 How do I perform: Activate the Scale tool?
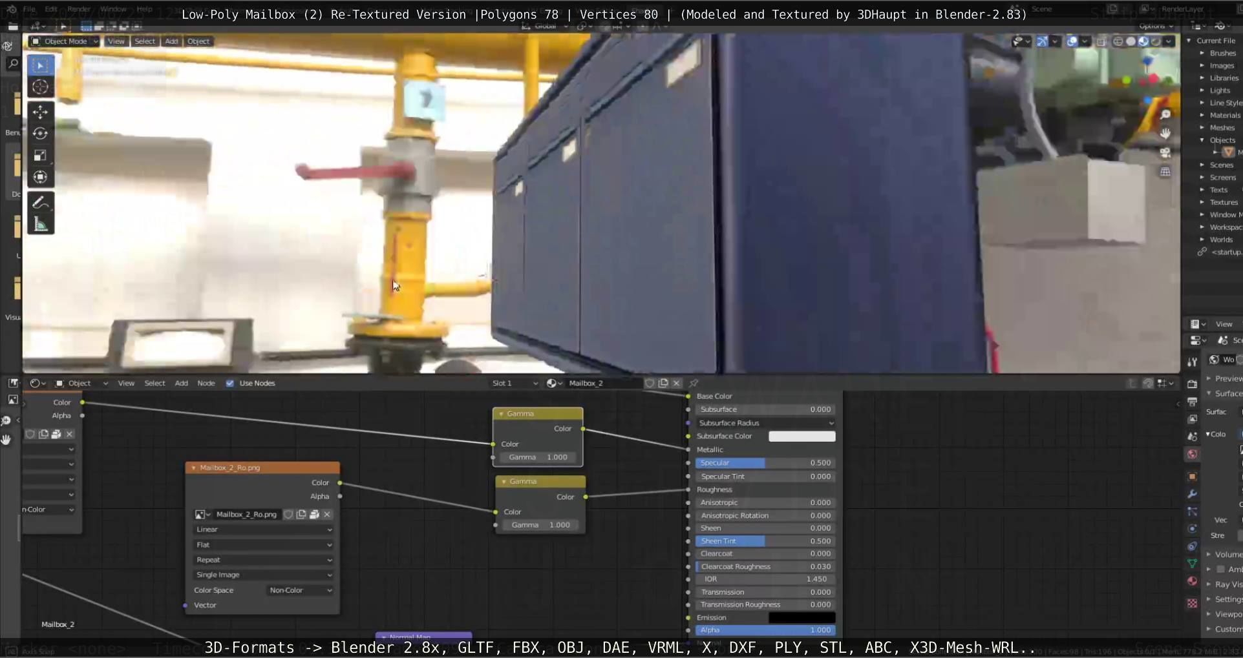coord(40,156)
